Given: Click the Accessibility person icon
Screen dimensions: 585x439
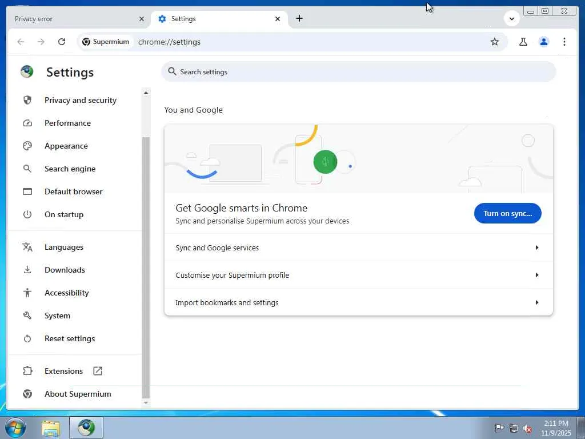Looking at the screenshot, I should 27,293.
